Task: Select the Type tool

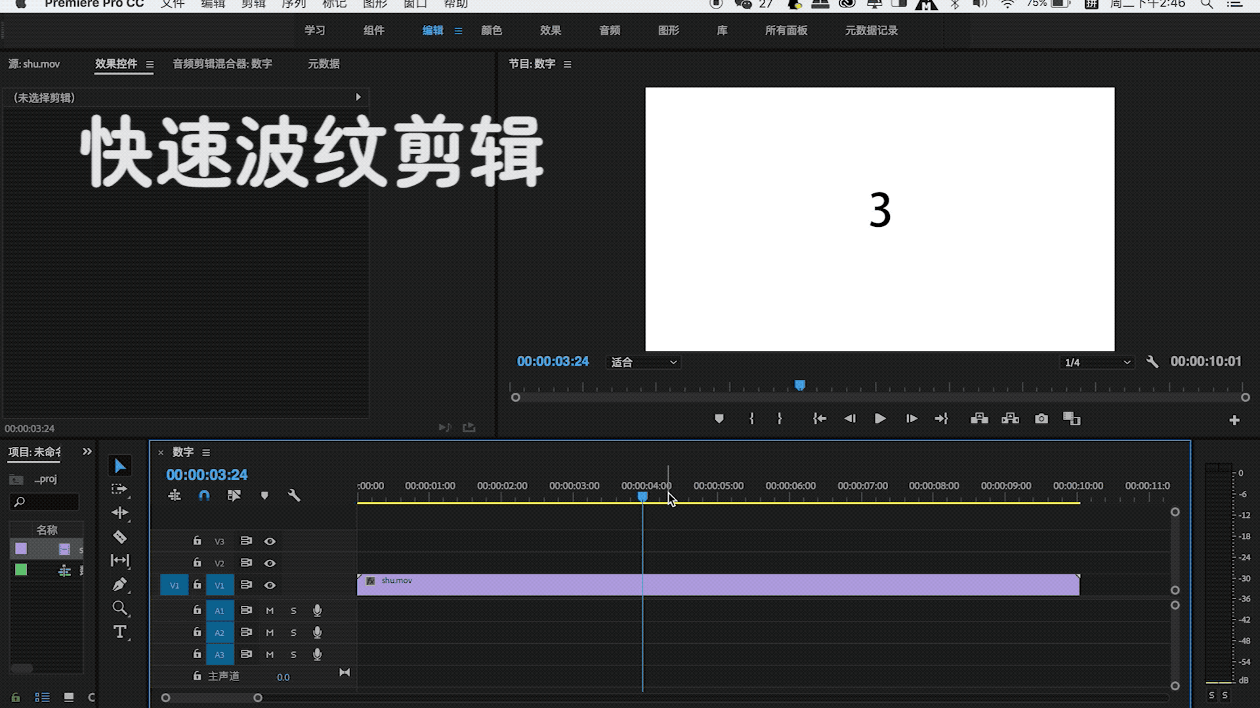Action: 120,631
